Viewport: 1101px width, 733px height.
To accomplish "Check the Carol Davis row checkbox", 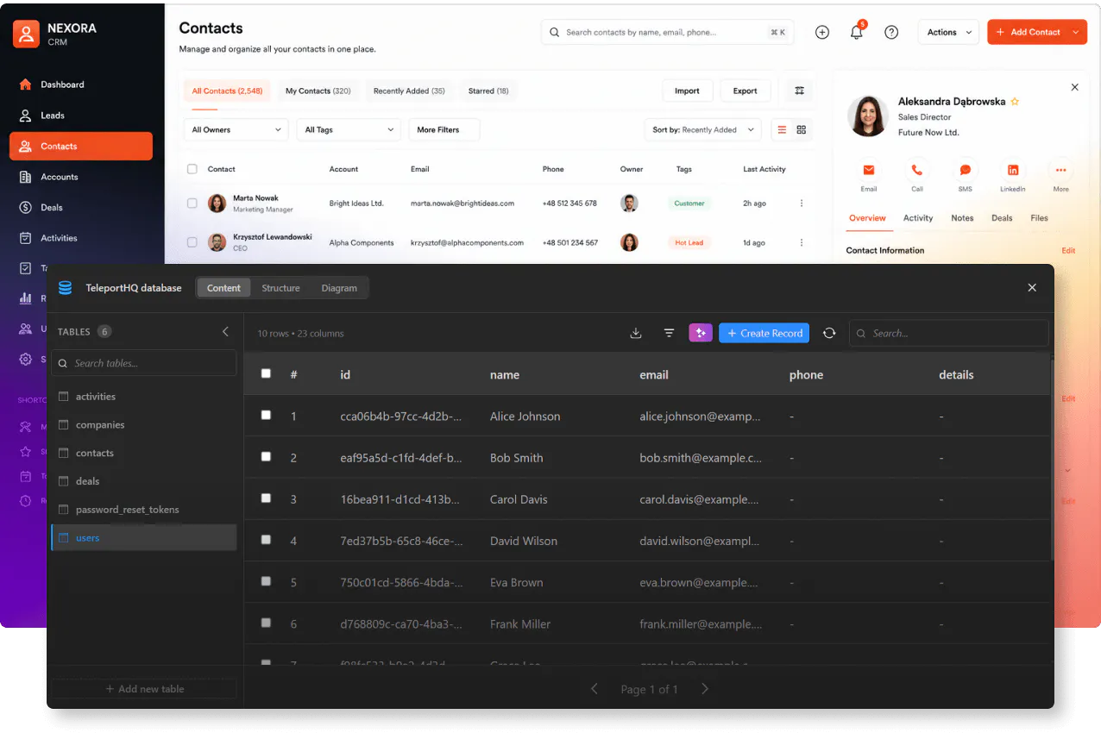I will pos(266,498).
